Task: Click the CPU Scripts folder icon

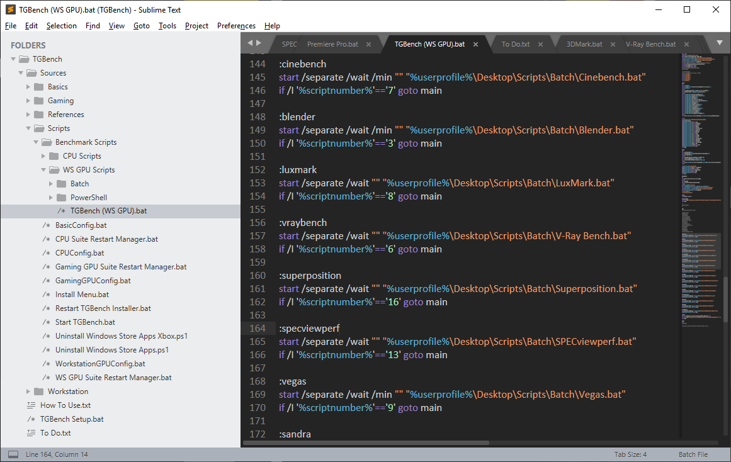Action: tap(54, 156)
